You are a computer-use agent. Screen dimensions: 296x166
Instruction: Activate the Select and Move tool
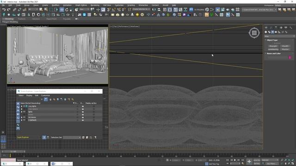coord(62,10)
